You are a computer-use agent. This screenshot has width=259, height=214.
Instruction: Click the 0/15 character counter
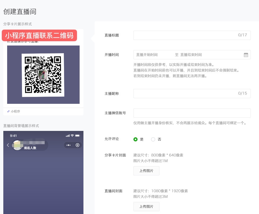coord(242,93)
